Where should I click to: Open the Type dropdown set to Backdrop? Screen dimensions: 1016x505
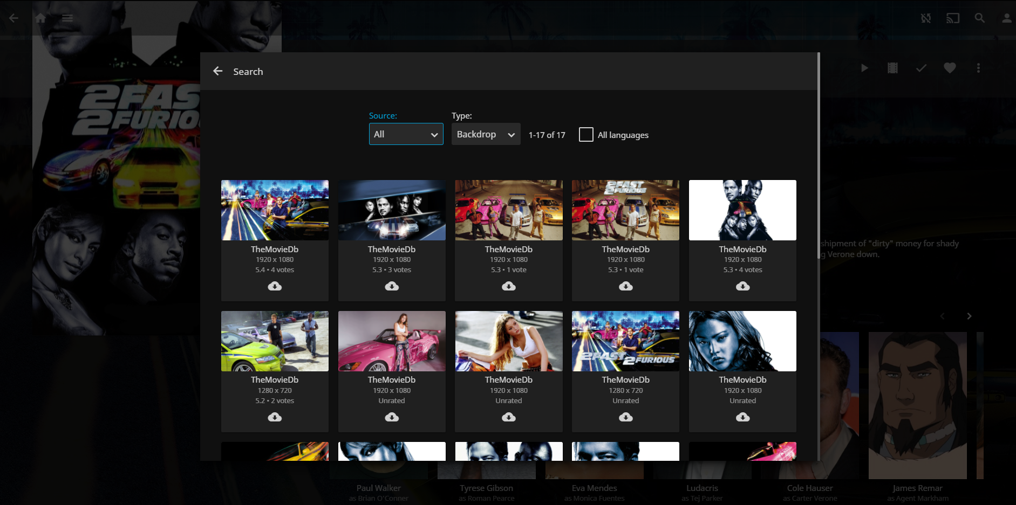[x=486, y=134]
